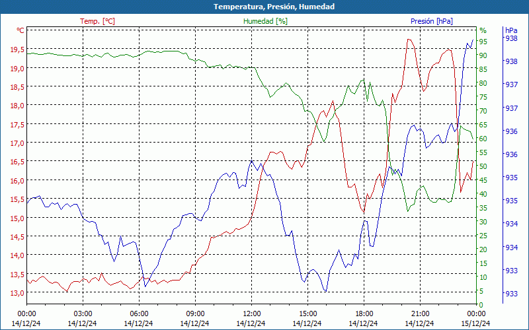The image size is (529, 330).
Task: Pick '17,0' temperature tick label
Action: tap(17, 143)
